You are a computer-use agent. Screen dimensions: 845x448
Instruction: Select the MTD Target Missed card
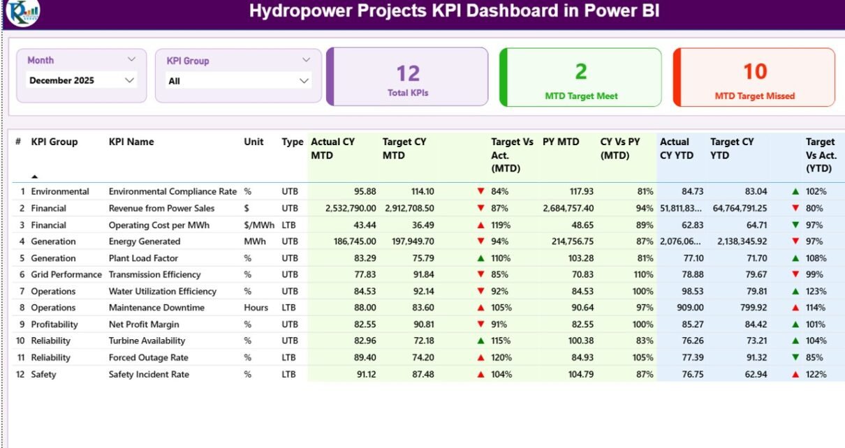pos(754,77)
